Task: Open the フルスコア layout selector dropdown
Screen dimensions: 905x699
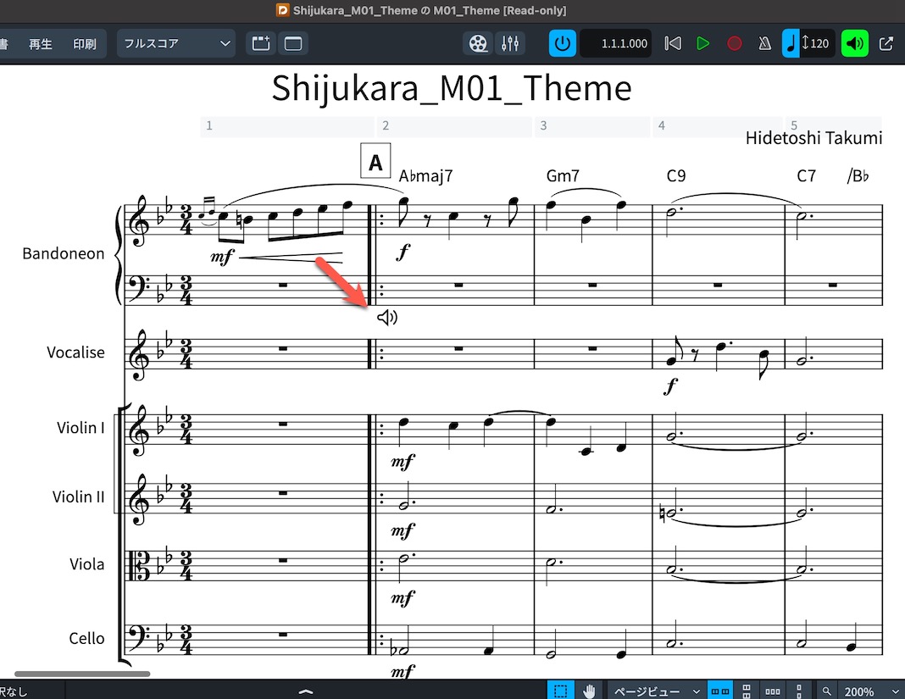Action: coord(176,43)
